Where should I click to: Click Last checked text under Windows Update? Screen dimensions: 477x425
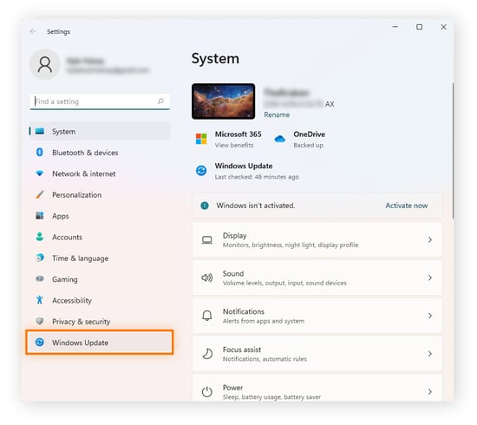[257, 177]
